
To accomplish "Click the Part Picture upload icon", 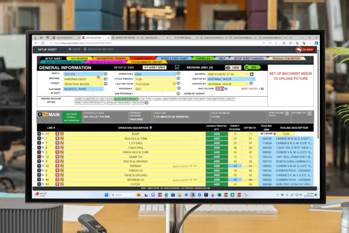I will pos(222,89).
